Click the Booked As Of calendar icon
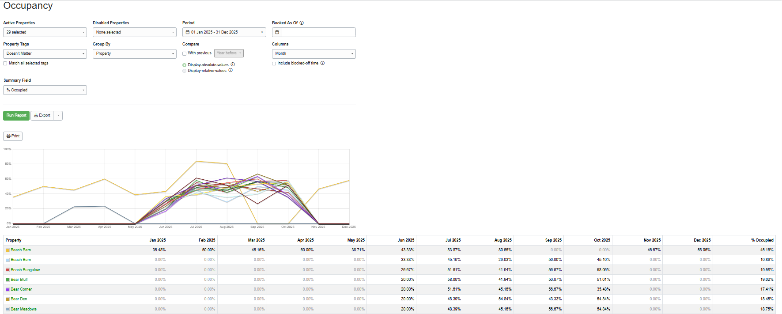The height and width of the screenshot is (314, 782). click(x=277, y=32)
